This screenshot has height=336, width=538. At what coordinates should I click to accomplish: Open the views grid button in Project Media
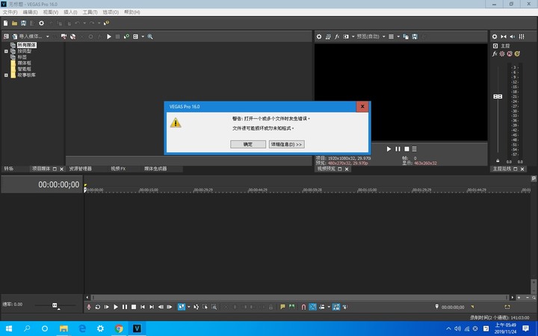pos(135,37)
